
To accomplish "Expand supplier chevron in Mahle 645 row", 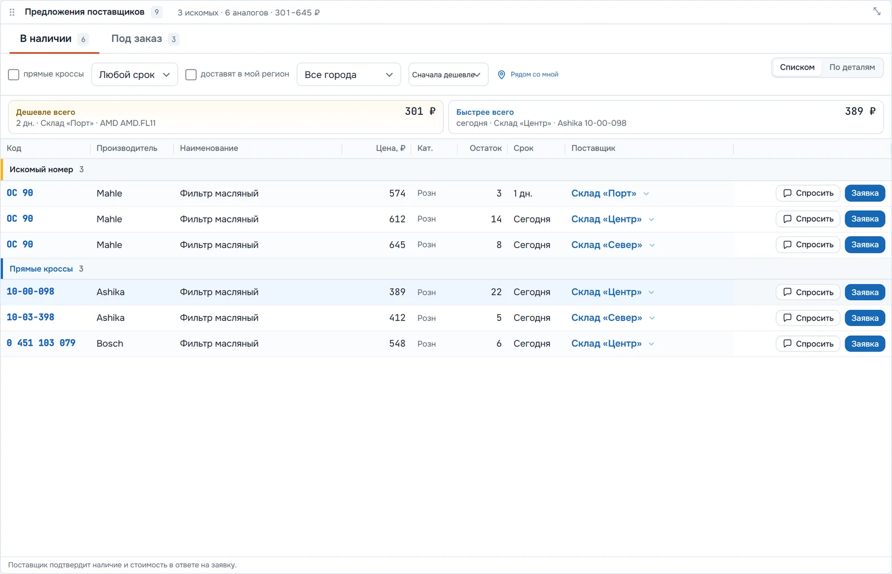I will click(652, 245).
